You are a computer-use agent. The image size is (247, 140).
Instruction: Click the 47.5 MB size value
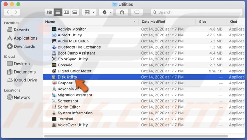214,35
